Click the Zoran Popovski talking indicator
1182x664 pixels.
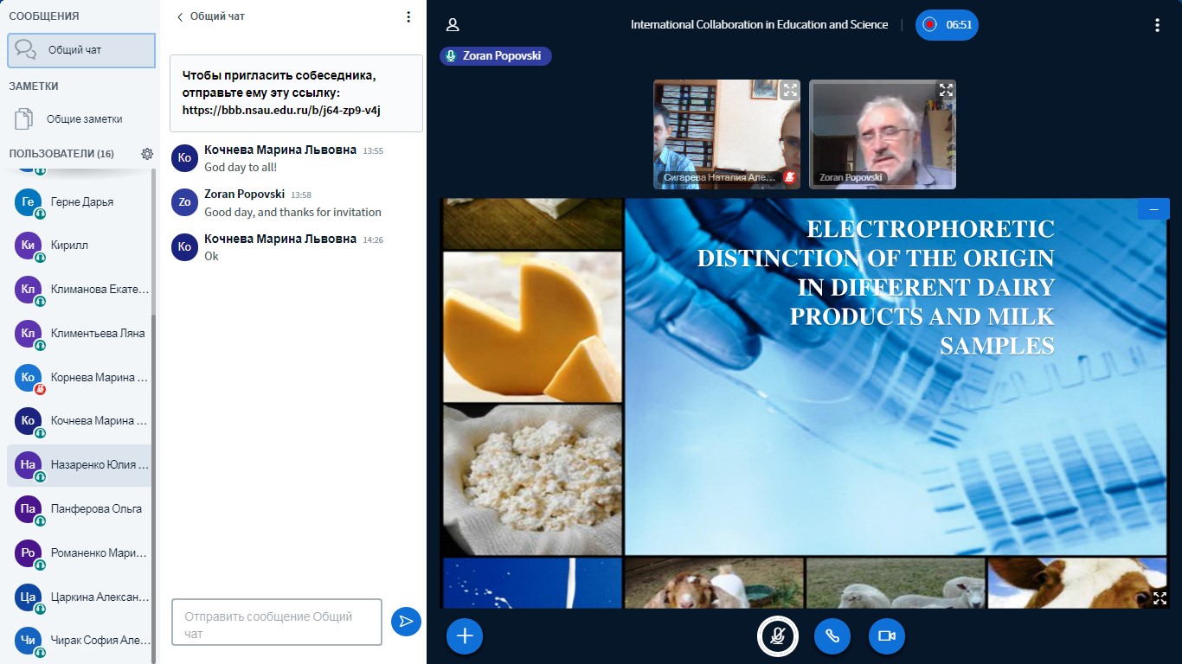click(495, 56)
